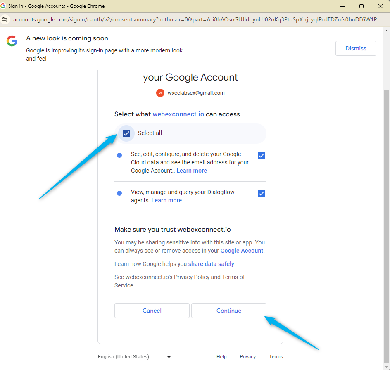The height and width of the screenshot is (370, 390).
Task: Maximize the Chrome sign-in window
Action: click(361, 6)
